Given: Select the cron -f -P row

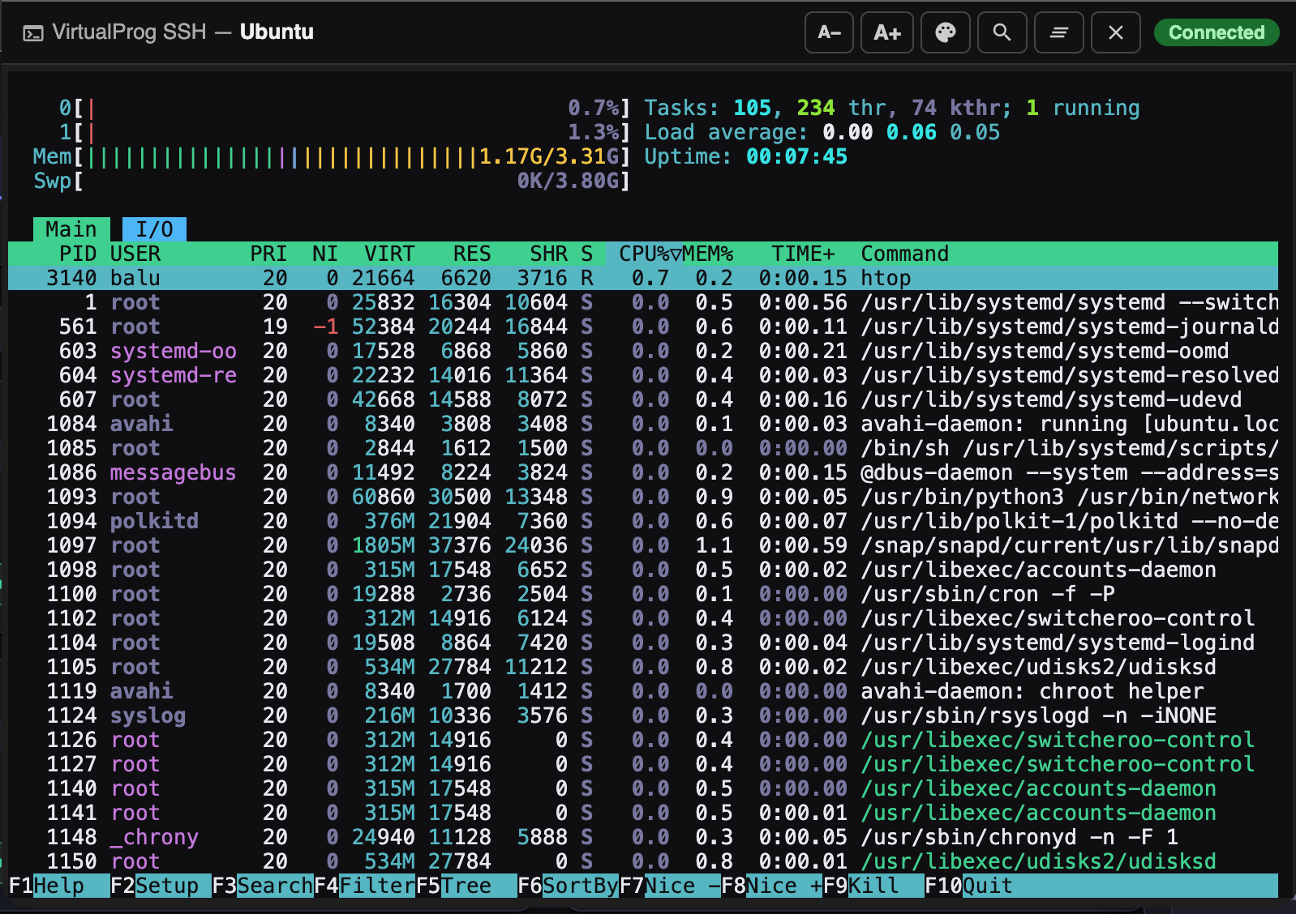Looking at the screenshot, I should pyautogui.click(x=643, y=594).
